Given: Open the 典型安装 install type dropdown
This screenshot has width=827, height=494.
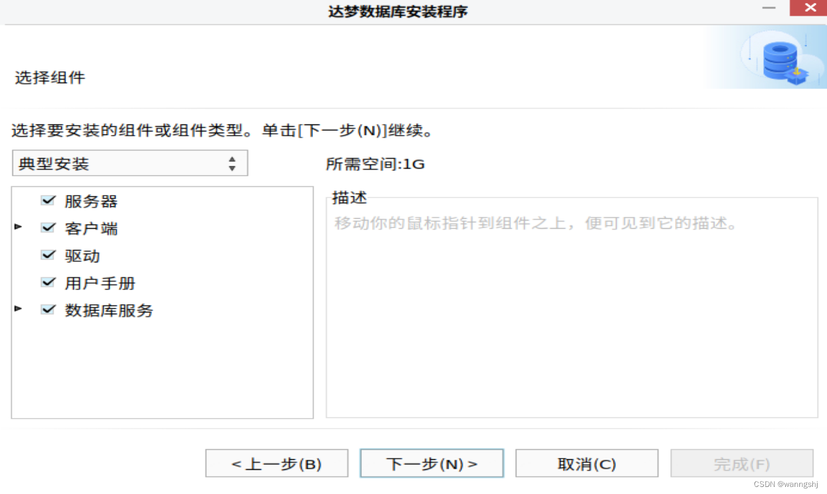Looking at the screenshot, I should tap(130, 163).
